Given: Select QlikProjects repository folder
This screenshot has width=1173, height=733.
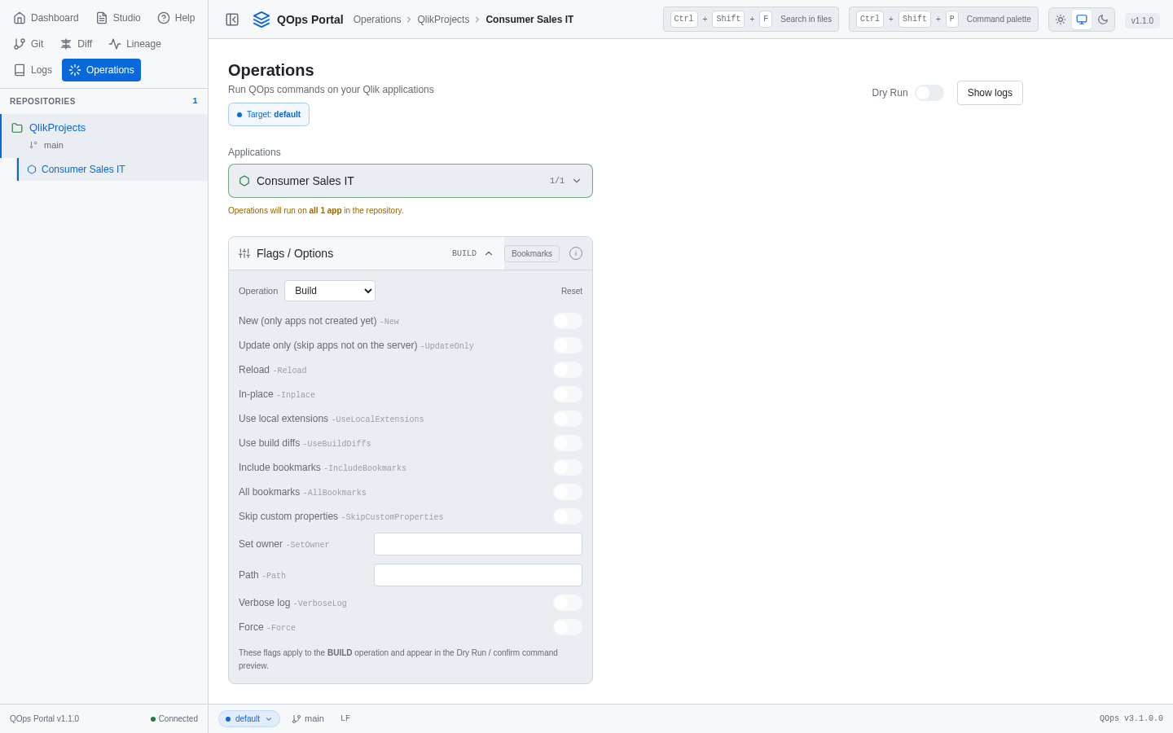Looking at the screenshot, I should pos(104,128).
